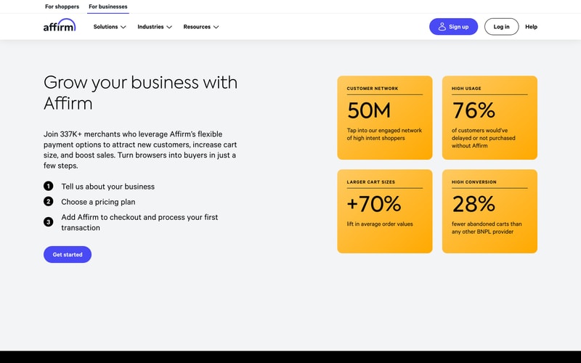Viewport: 581px width, 363px height.
Task: Click the Add Affirm to checkout step text
Action: [139, 222]
